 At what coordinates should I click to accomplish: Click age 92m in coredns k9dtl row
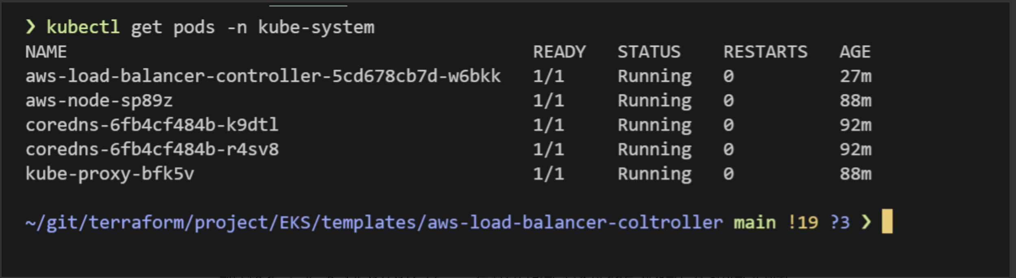(x=856, y=125)
